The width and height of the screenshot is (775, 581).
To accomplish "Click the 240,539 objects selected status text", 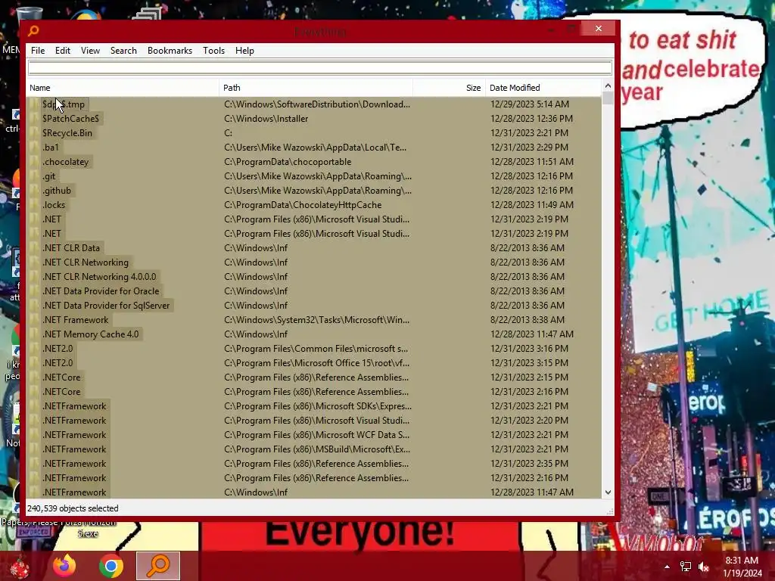I will (73, 508).
